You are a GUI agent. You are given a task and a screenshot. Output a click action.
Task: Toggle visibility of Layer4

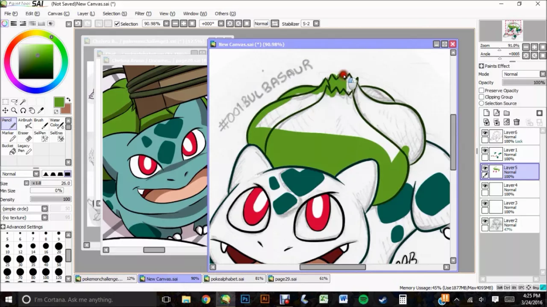click(485, 186)
